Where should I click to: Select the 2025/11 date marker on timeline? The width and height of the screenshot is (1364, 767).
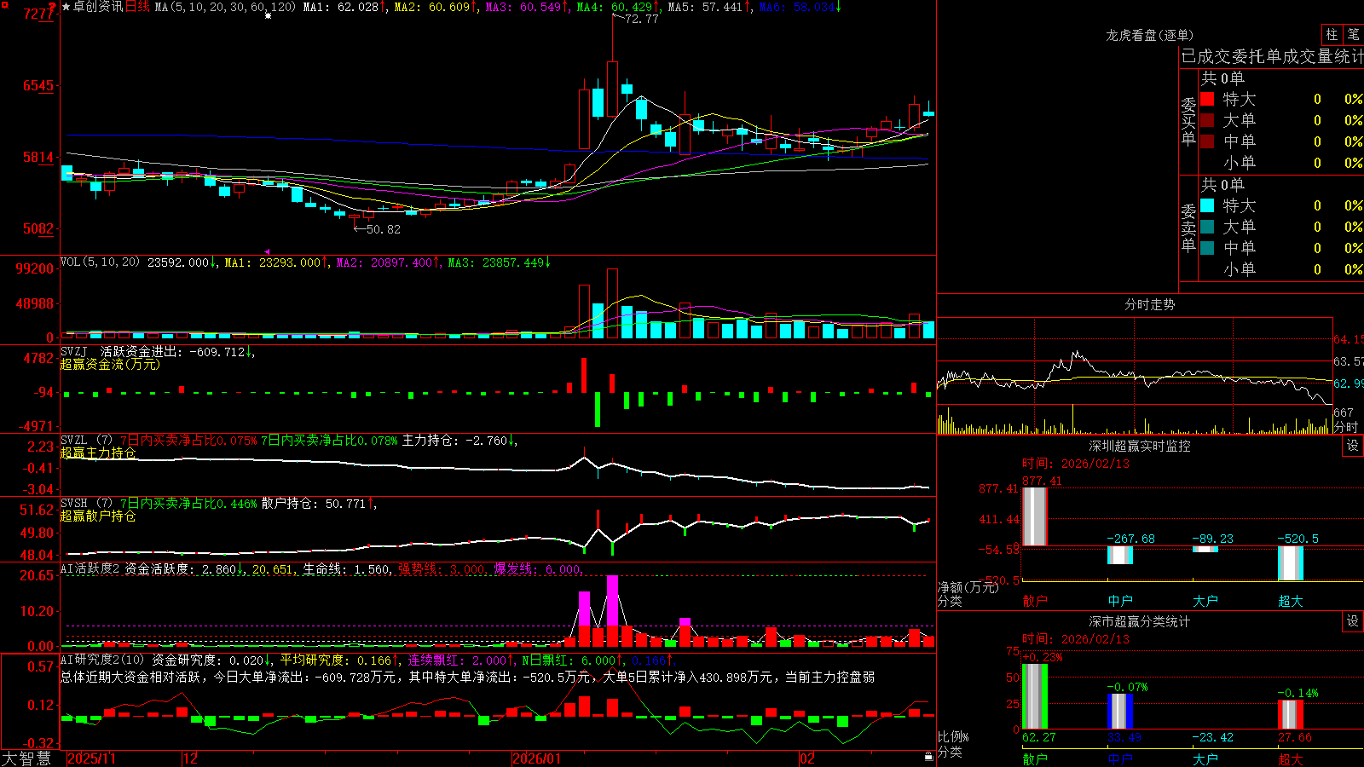pos(92,758)
